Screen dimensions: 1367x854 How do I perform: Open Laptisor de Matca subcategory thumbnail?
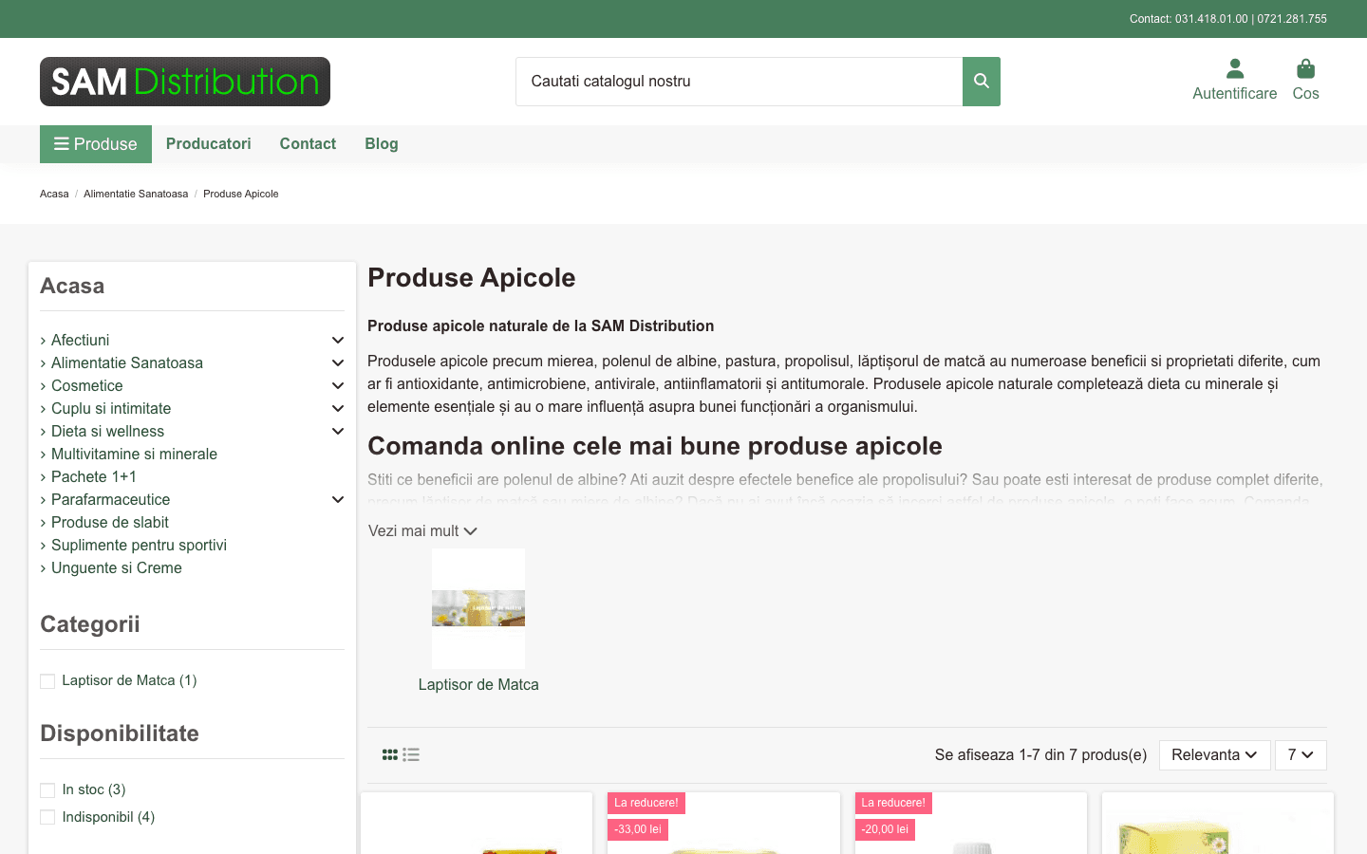(x=478, y=608)
